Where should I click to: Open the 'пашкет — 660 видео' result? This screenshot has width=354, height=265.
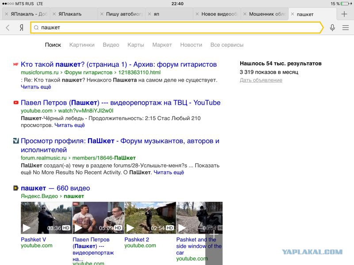(x=55, y=188)
